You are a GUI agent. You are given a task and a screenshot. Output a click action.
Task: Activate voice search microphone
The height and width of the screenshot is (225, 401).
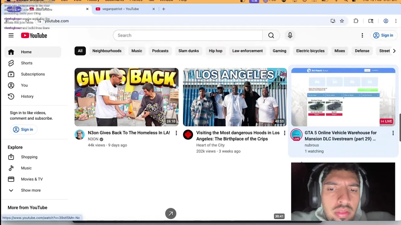coord(290,35)
